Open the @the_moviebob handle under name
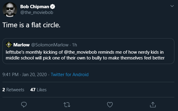 tap(37, 12)
